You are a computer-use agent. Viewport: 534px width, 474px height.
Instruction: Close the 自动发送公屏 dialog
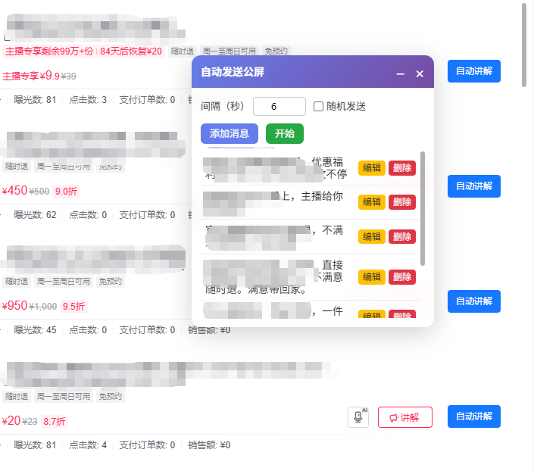[x=420, y=73]
